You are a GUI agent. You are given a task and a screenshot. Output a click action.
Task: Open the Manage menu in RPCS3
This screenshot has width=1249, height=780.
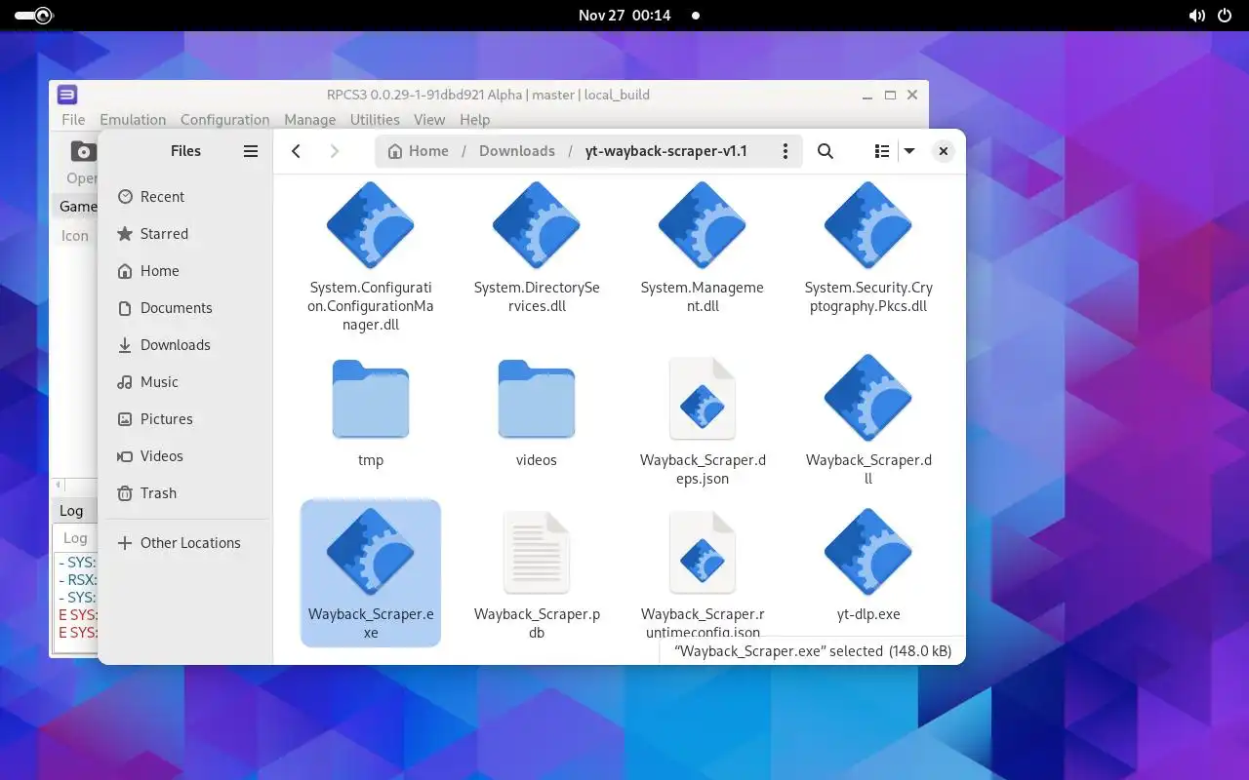coord(309,120)
